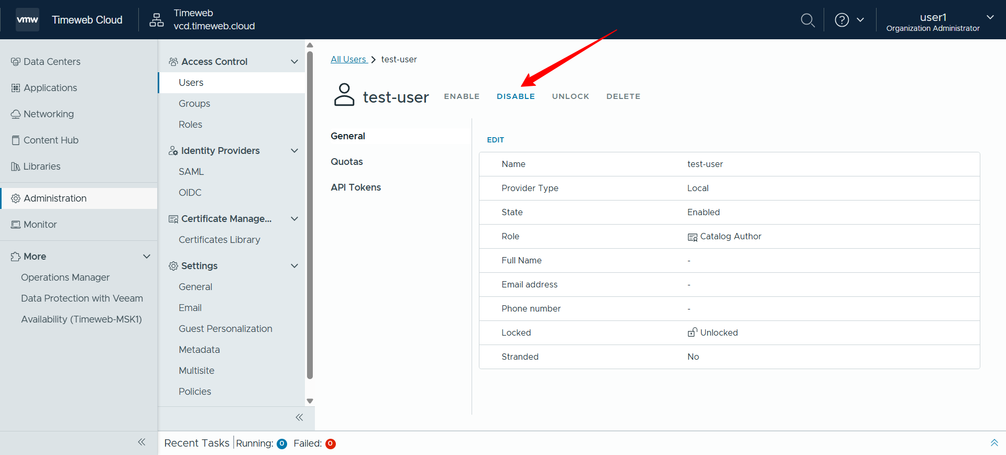Open Data Protection with Veeam

click(x=82, y=298)
